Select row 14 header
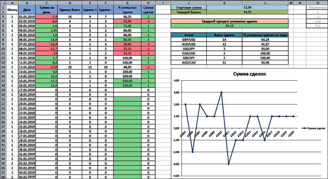 coord(3,67)
